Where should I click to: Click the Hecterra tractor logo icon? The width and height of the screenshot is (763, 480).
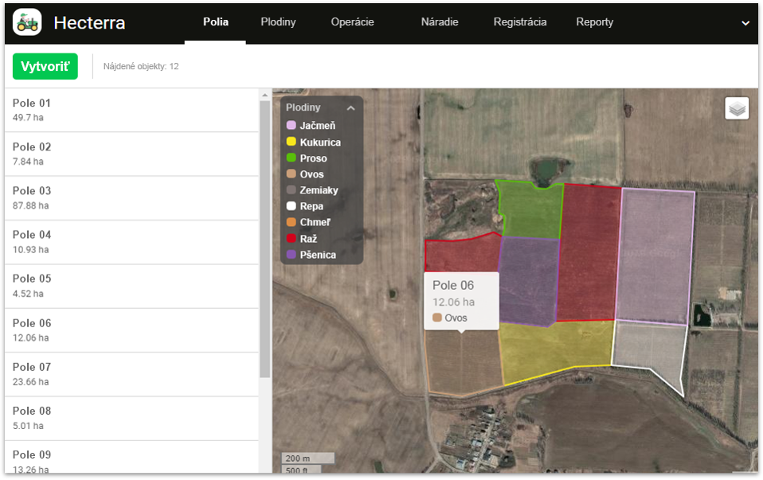point(27,22)
